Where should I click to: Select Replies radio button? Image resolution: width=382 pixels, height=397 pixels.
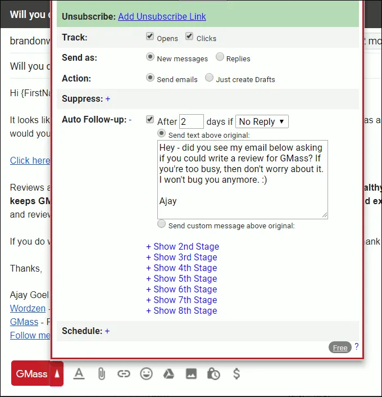[220, 57]
